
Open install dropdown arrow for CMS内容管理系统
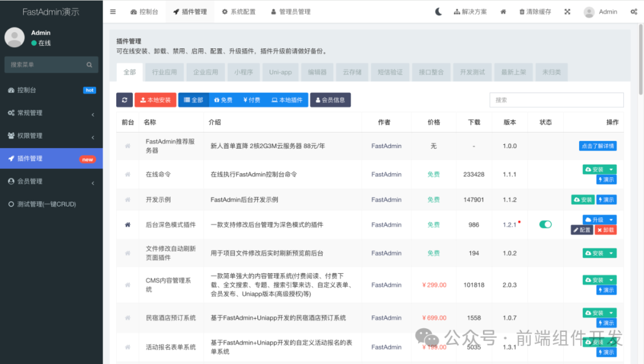611,280
